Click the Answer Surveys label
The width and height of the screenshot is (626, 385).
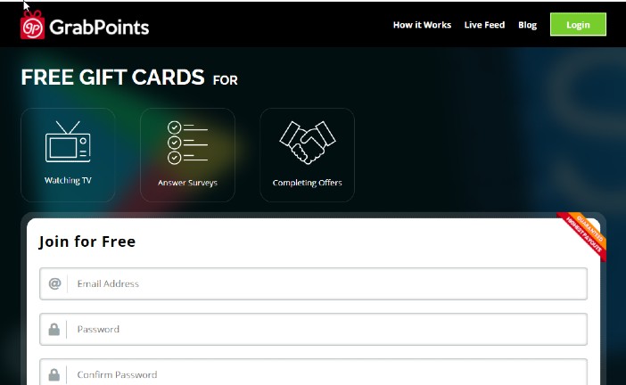click(x=187, y=183)
